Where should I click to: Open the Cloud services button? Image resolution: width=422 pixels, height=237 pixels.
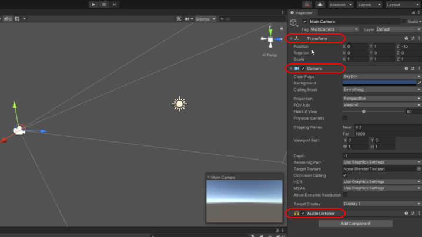pyautogui.click(x=320, y=5)
